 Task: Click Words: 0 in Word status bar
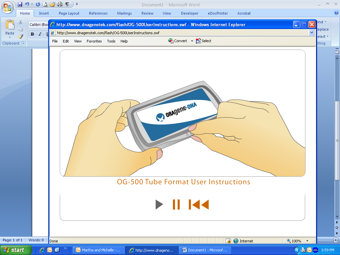pyautogui.click(x=36, y=240)
